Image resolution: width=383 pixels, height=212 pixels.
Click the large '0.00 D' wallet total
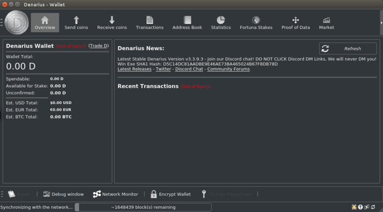[21, 66]
